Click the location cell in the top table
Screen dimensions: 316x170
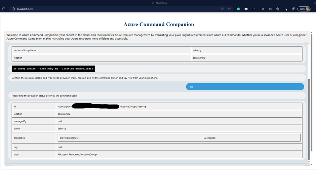102,58
